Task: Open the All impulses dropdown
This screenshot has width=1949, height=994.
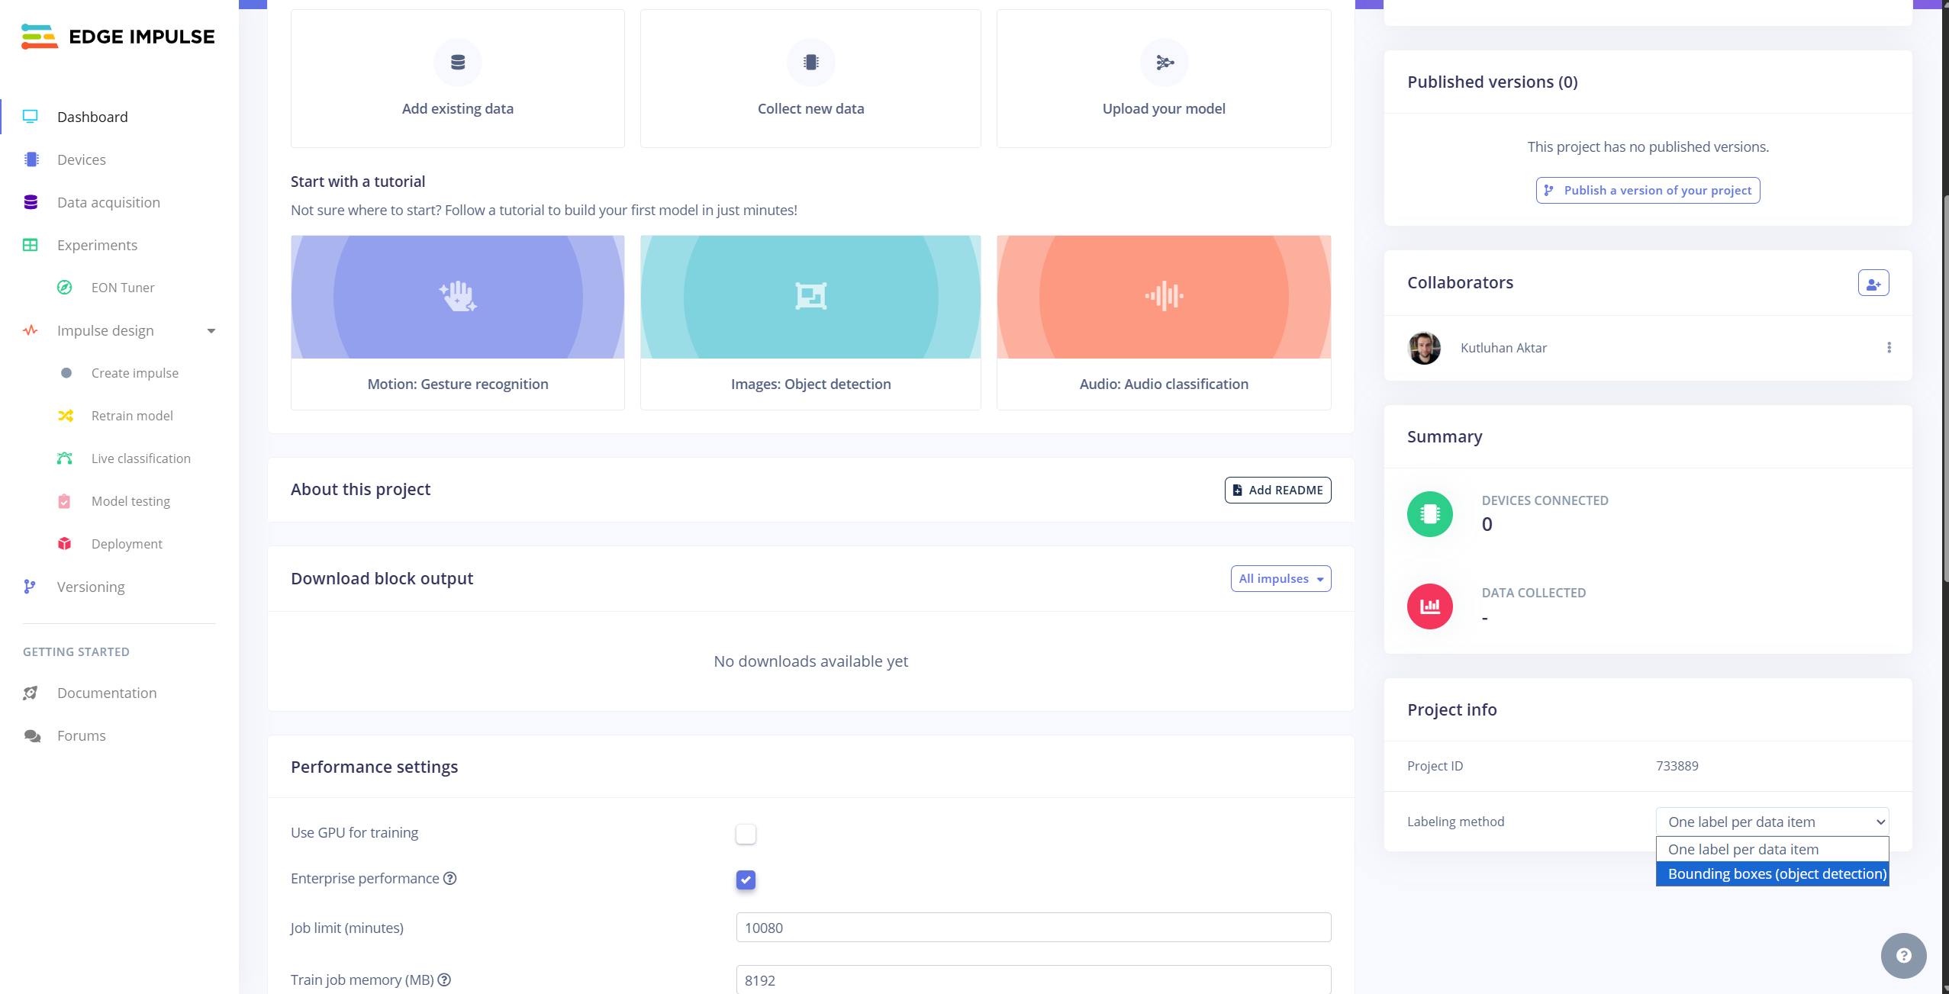Action: [1281, 578]
